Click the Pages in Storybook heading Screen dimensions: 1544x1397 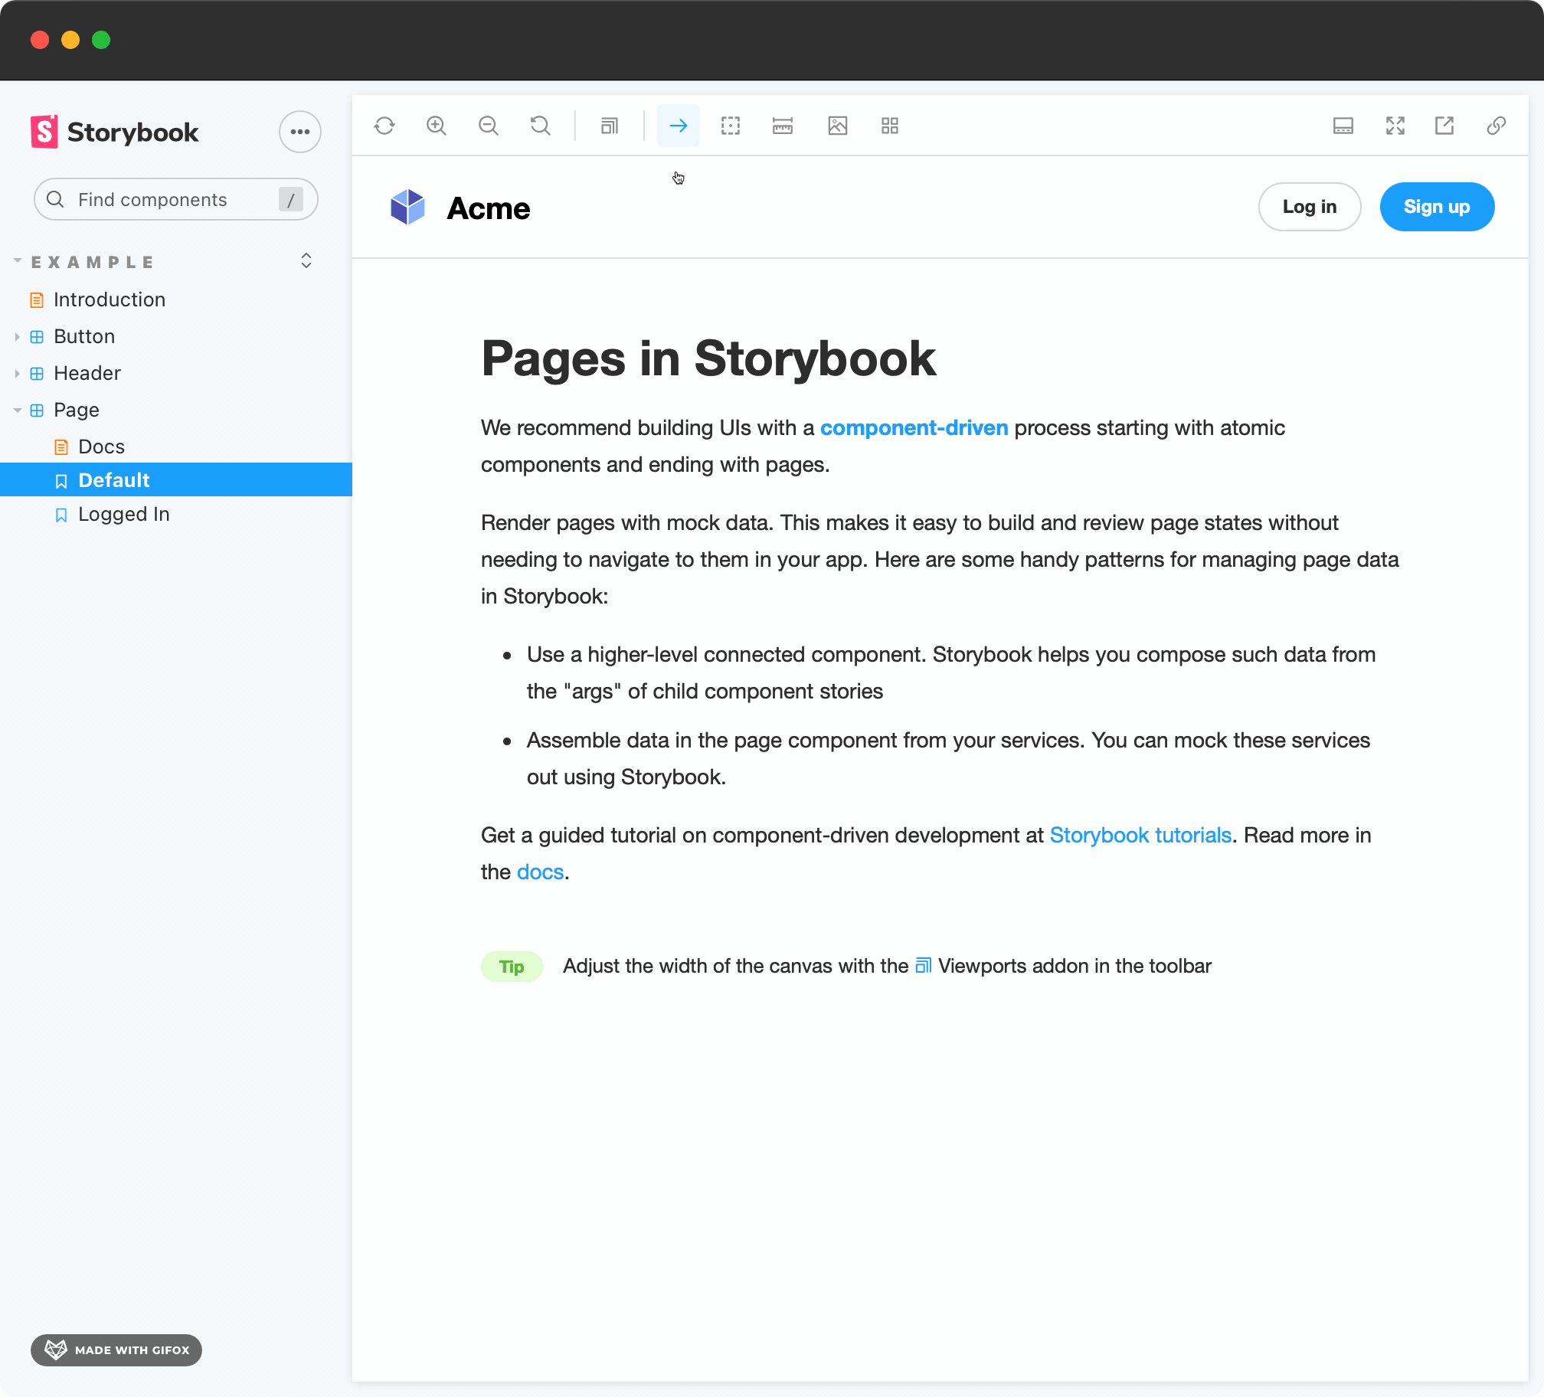pyautogui.click(x=708, y=358)
